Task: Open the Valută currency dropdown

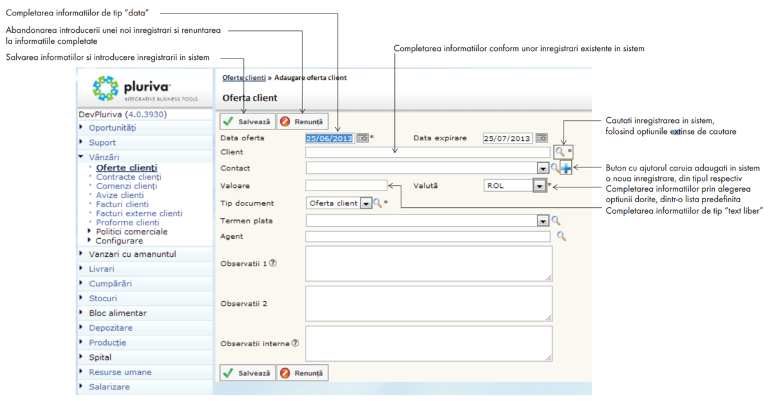Action: pos(539,185)
